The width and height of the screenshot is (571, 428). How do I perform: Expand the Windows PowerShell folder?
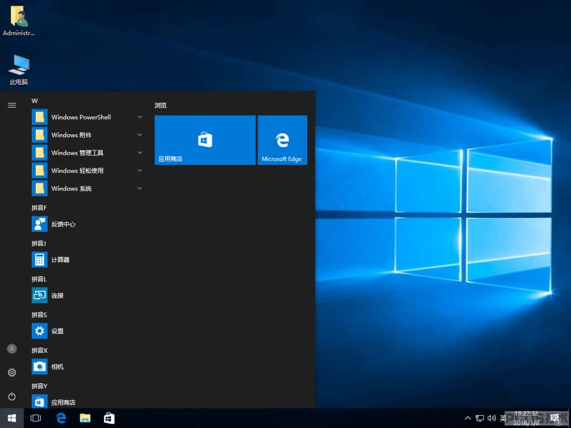88,117
